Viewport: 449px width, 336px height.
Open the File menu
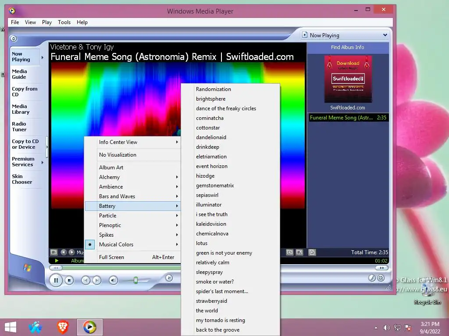click(x=15, y=22)
